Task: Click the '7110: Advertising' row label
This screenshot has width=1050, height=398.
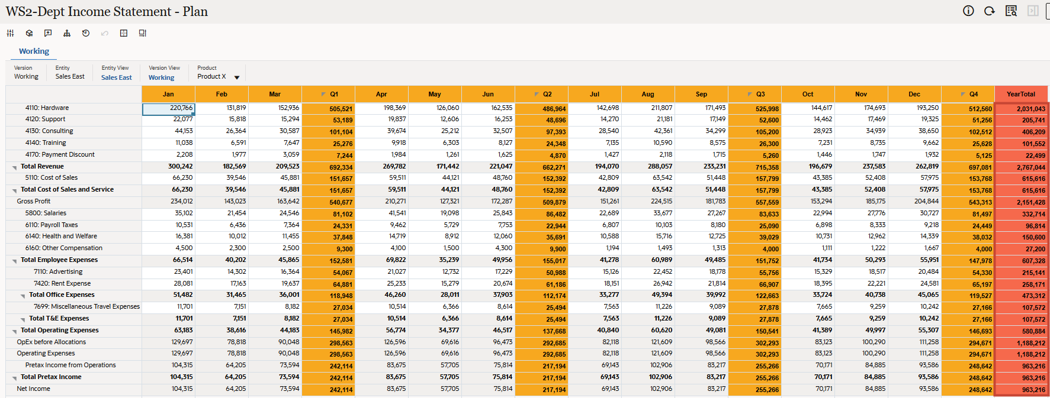Action: click(58, 271)
